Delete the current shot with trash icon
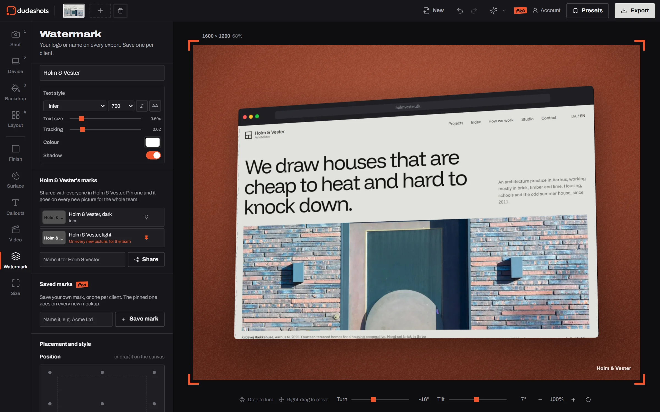The width and height of the screenshot is (660, 412). (120, 11)
